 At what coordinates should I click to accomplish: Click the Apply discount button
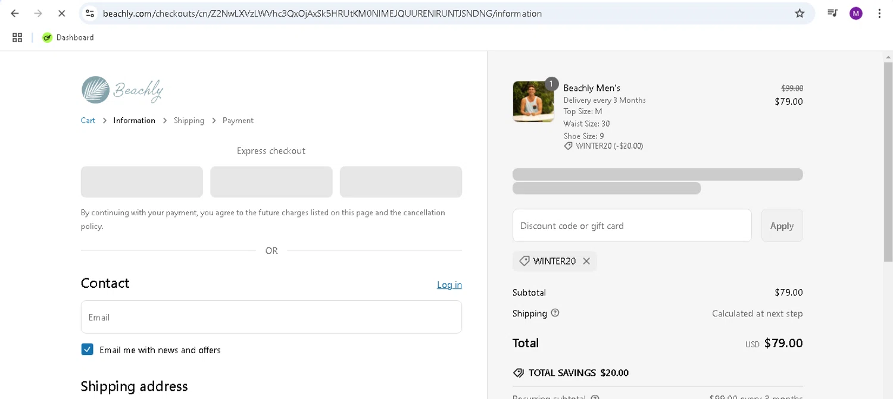pyautogui.click(x=782, y=225)
